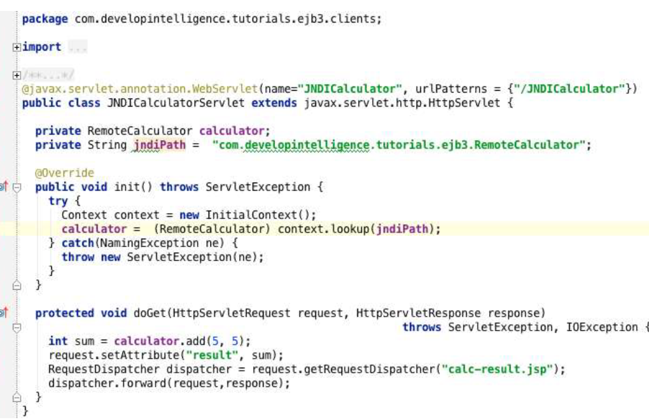Expand the collapsed /**...*/ comment block
Viewport: 649px width, 420px height.
tap(16, 75)
